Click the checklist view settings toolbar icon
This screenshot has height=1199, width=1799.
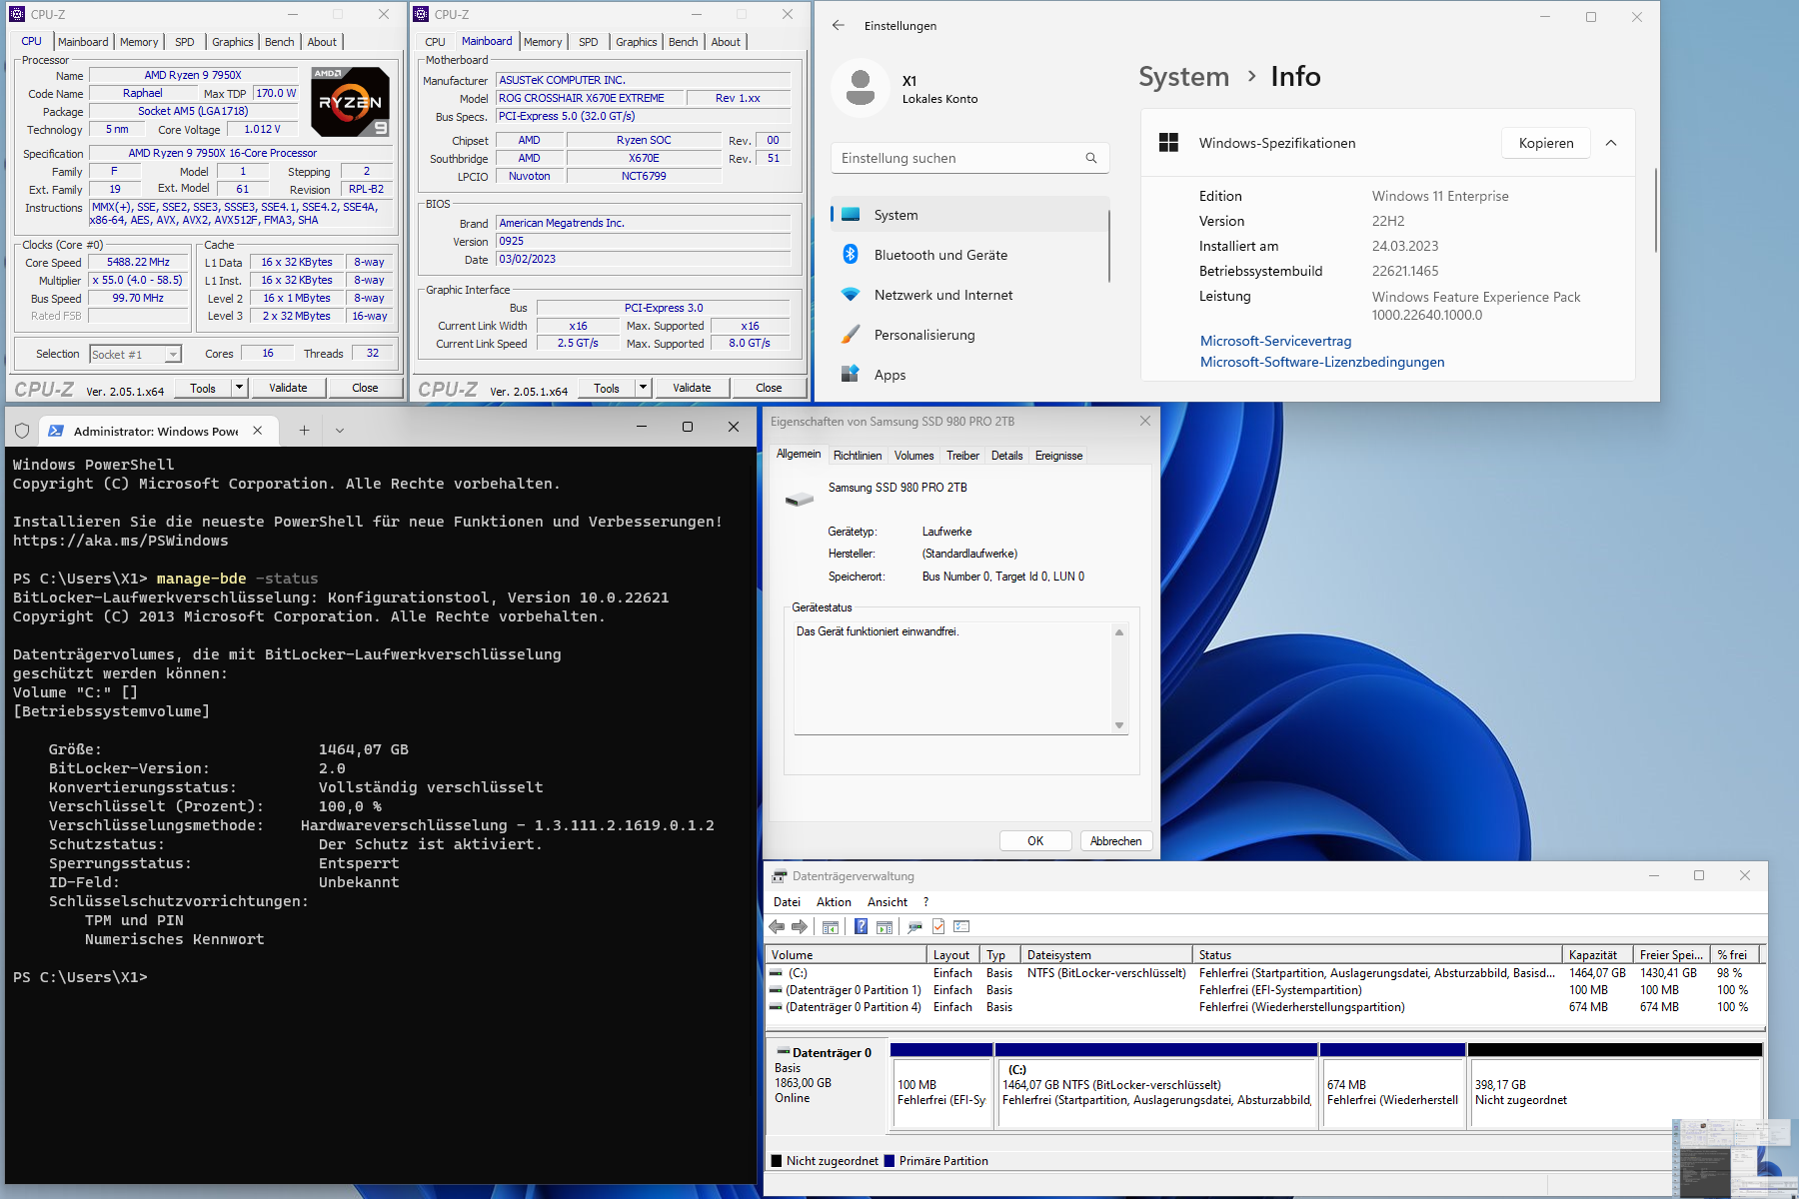pyautogui.click(x=962, y=927)
